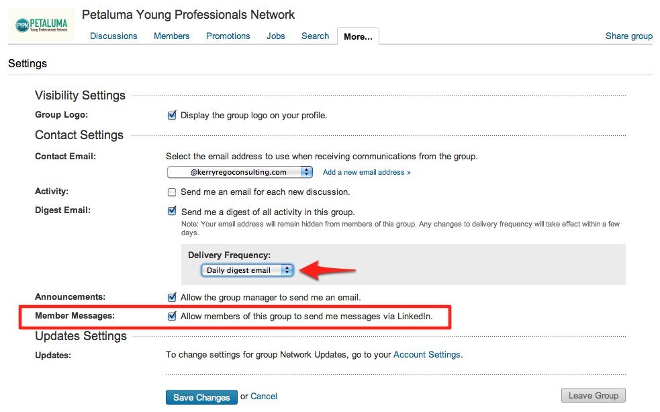The width and height of the screenshot is (660, 412).
Task: Select the More... tab
Action: click(x=357, y=37)
